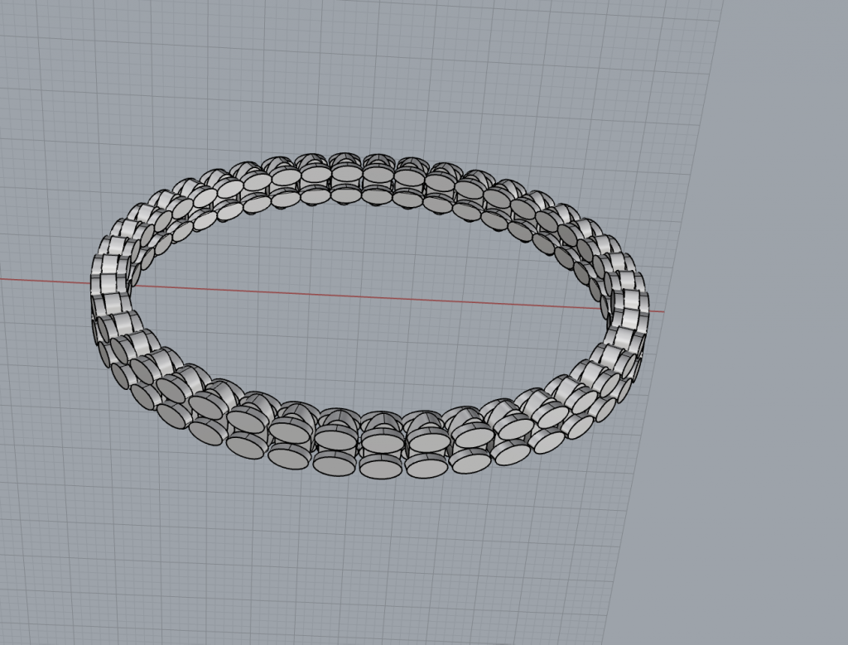Click the grid plane below the bracelet
Viewport: 848px width, 645px height.
[x=373, y=563]
